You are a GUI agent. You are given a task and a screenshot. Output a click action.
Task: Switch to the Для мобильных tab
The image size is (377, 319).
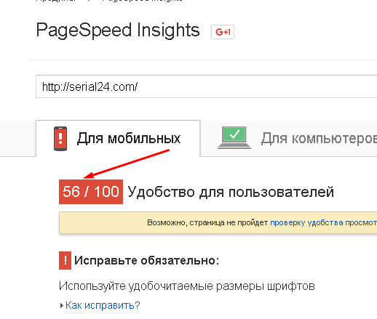pyautogui.click(x=118, y=138)
